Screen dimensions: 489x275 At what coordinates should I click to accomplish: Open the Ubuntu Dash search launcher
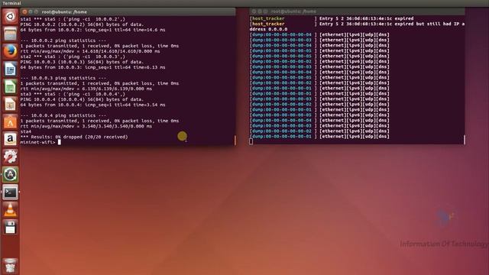(x=10, y=17)
